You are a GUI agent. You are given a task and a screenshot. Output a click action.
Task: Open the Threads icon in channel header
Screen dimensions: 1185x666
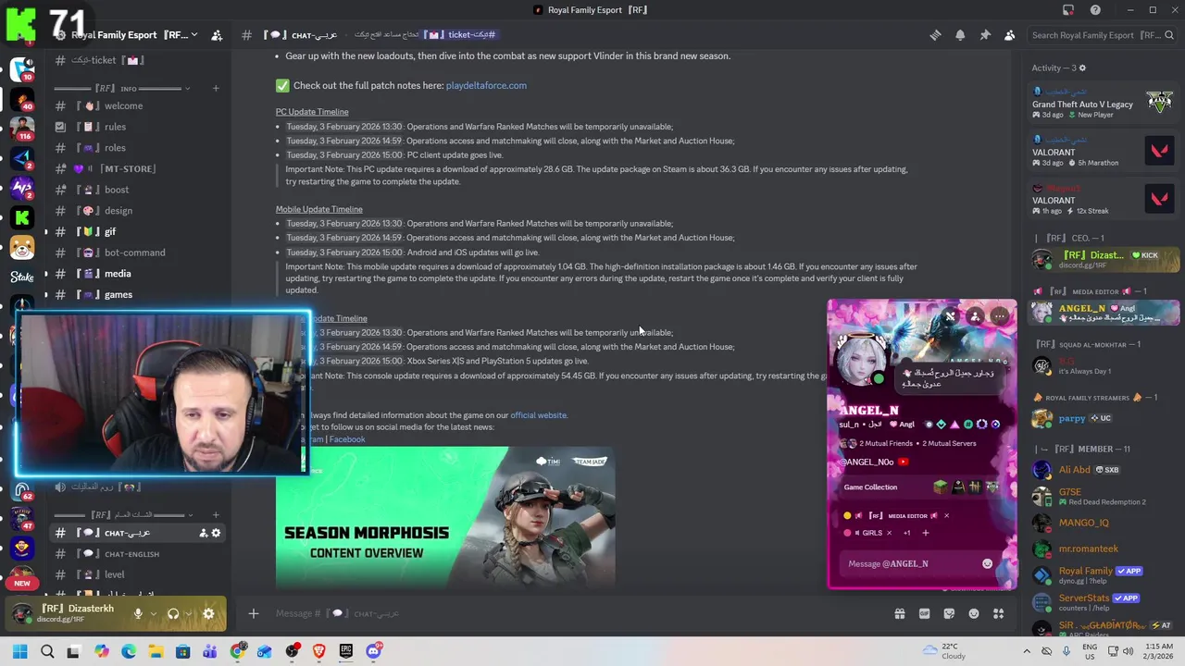[935, 35]
